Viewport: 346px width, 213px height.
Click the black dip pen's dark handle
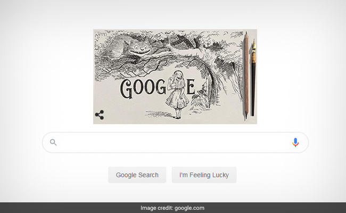coord(253,88)
